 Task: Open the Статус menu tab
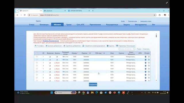32,25
